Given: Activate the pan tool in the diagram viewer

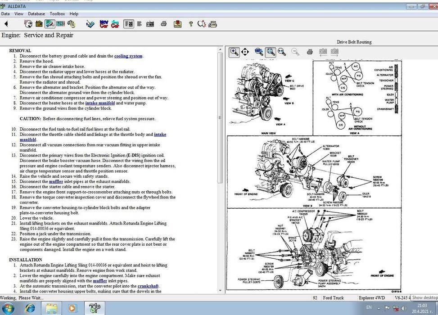Looking at the screenshot, I should (x=245, y=52).
